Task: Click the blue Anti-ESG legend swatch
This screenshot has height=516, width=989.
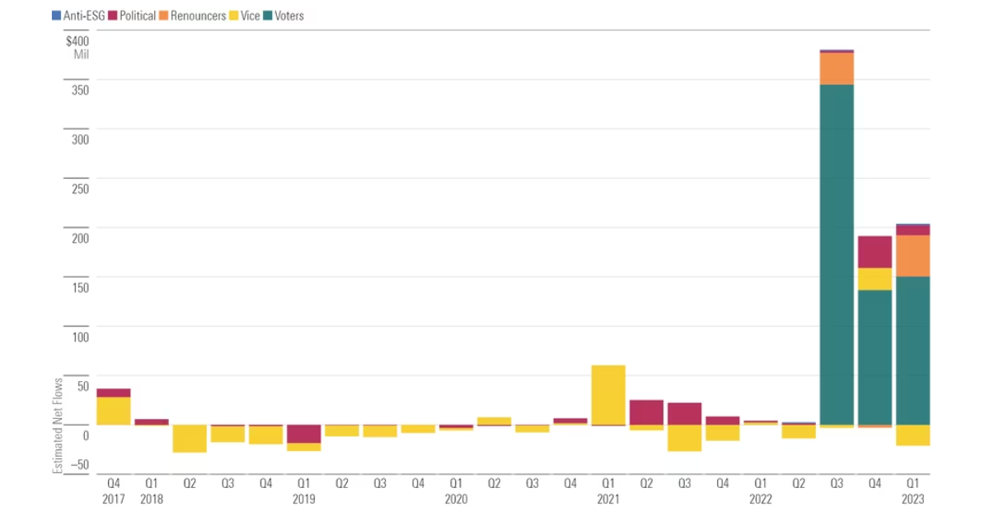Action: click(56, 16)
